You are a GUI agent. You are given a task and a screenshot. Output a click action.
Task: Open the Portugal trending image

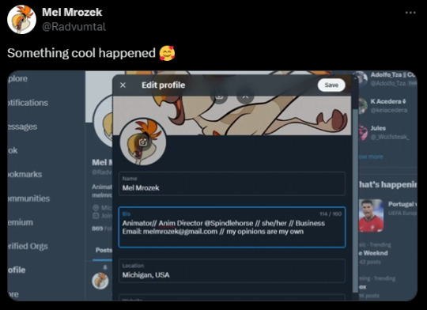(371, 215)
